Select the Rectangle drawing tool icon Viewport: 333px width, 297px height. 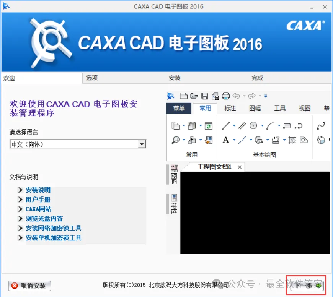(287, 126)
